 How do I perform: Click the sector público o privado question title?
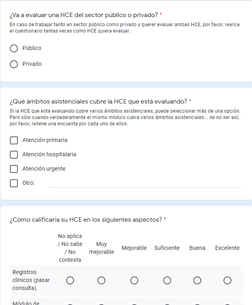pyautogui.click(x=84, y=15)
